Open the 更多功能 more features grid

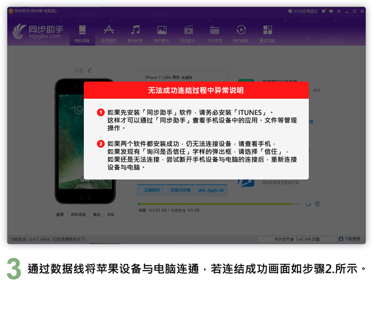pos(267,33)
